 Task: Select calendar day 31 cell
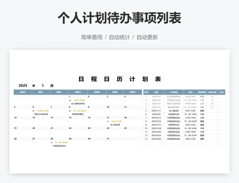point(115,139)
